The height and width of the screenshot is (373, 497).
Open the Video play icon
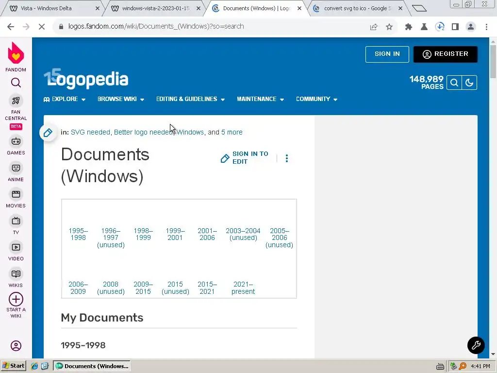pos(16,247)
